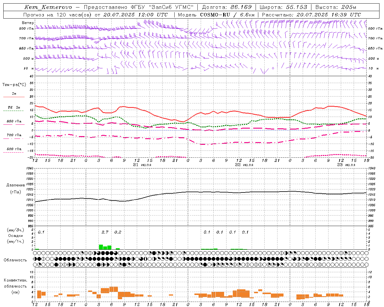Click the "21 июля" date label
Screen dimensions: 384x307
(x=142, y=165)
